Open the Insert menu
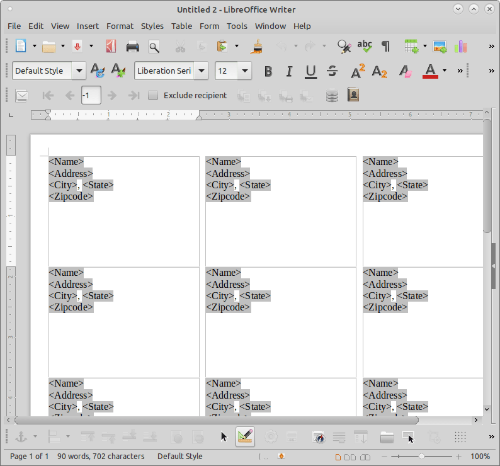The width and height of the screenshot is (500, 466). (88, 26)
